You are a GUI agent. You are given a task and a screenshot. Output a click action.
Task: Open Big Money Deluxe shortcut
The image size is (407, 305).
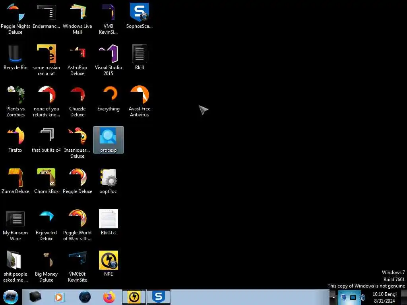click(46, 266)
